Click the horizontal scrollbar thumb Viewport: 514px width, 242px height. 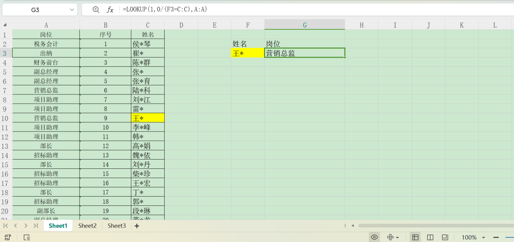[436, 226]
